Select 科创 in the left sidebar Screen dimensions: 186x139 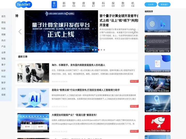point(3,77)
